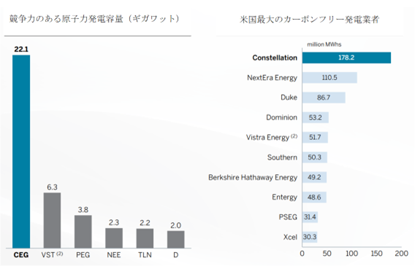Select the NEE bar showing 2.3
The width and height of the screenshot is (415, 266).
(114, 238)
